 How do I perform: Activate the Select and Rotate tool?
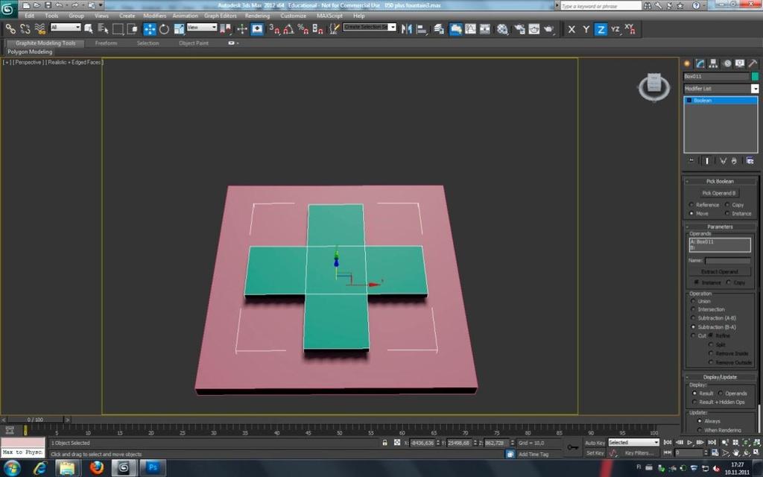pos(165,29)
